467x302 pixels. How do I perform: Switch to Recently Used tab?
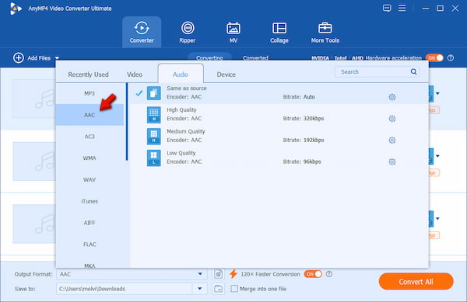click(88, 75)
